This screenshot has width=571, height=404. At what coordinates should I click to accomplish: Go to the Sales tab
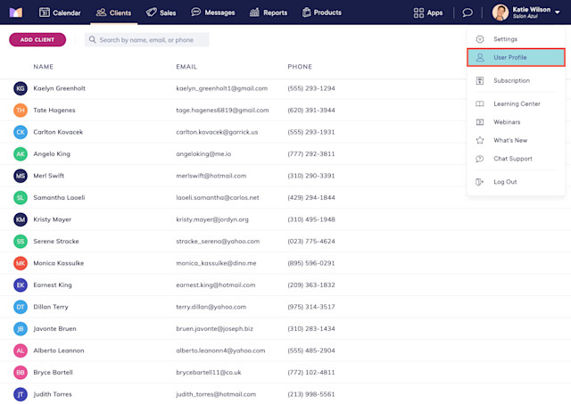[161, 12]
